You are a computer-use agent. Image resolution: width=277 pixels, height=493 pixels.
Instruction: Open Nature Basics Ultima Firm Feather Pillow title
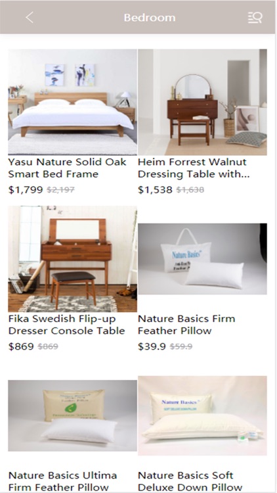tap(63, 481)
